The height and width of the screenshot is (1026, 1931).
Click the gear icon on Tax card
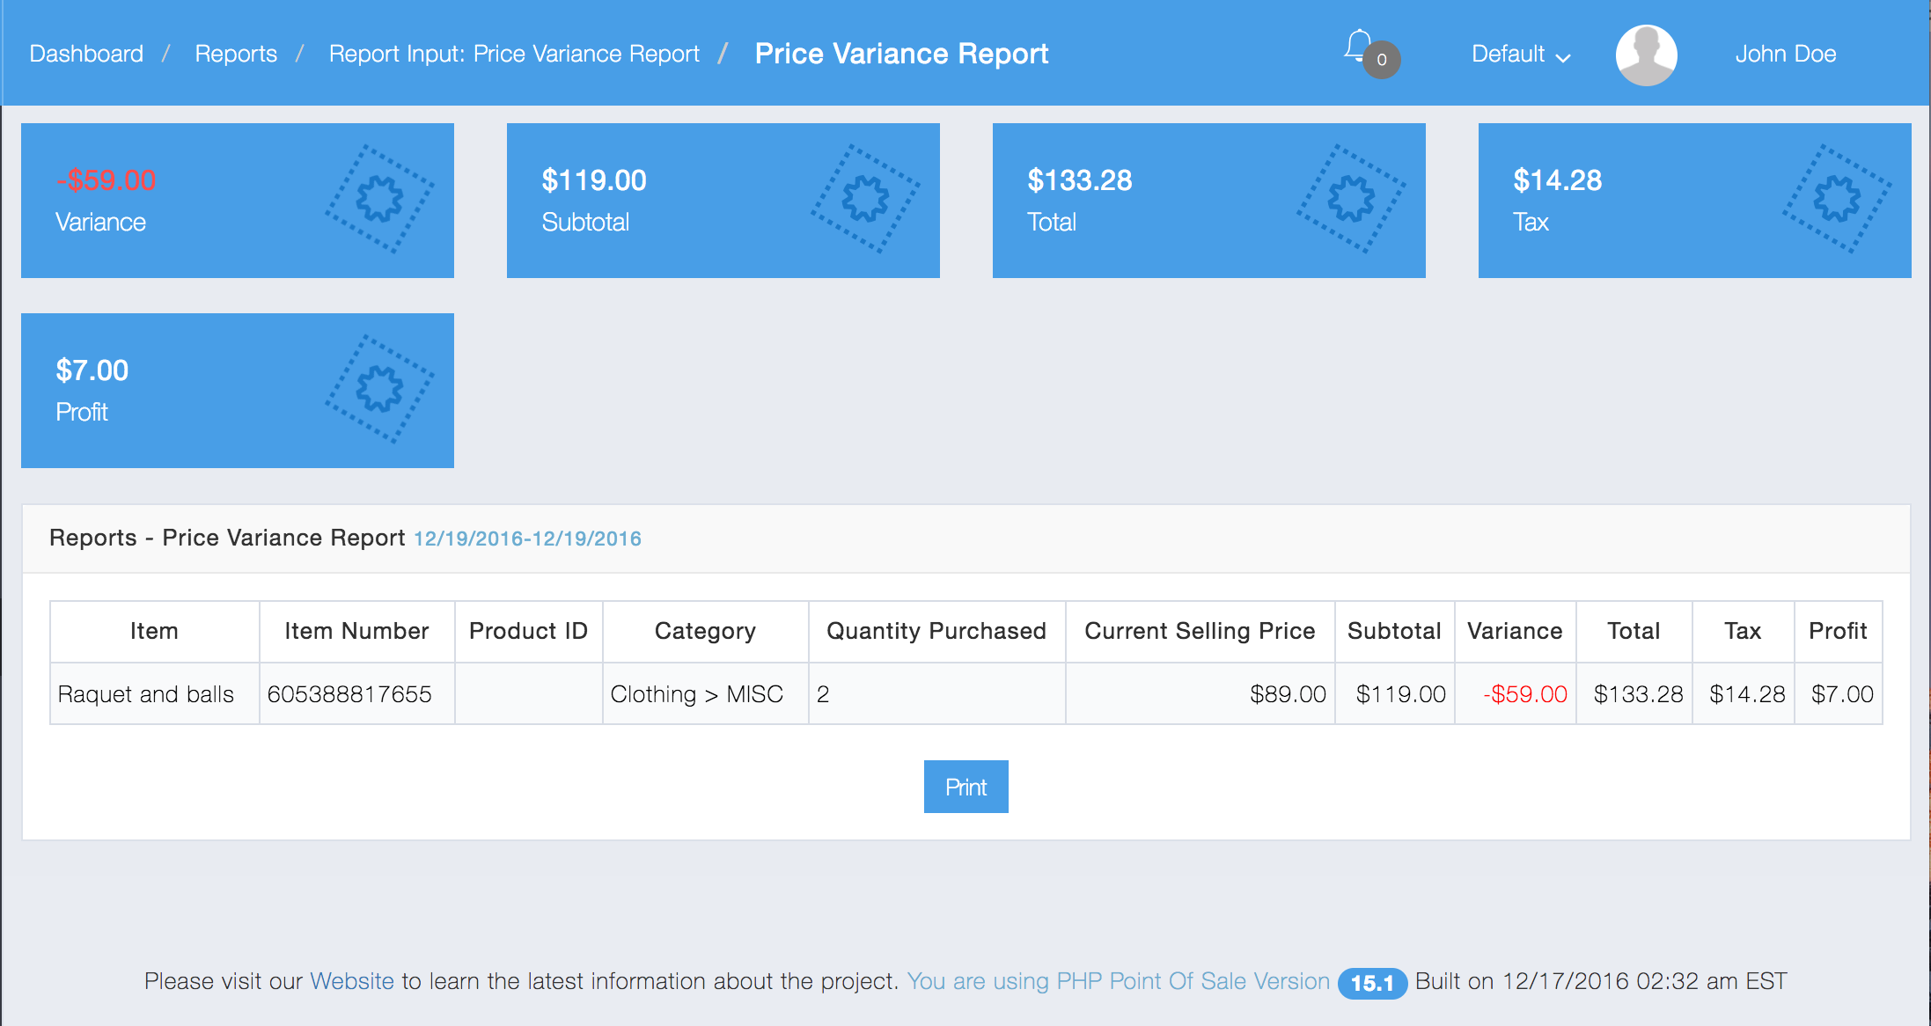pyautogui.click(x=1837, y=199)
